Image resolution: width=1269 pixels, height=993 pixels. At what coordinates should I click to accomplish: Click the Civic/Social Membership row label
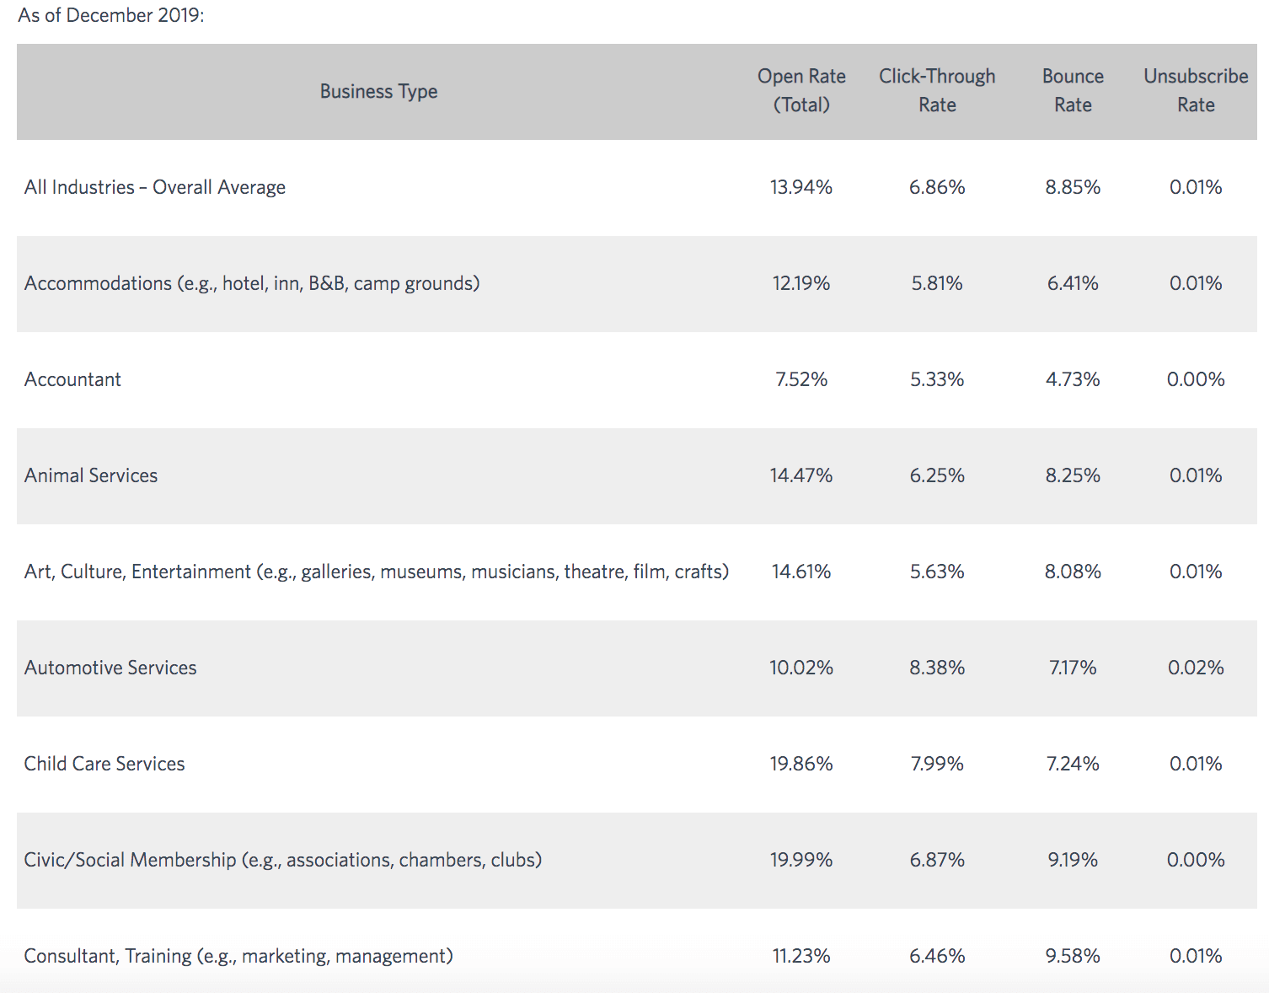point(283,860)
